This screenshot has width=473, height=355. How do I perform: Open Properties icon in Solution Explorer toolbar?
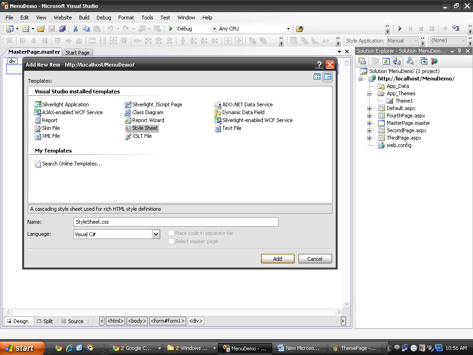pyautogui.click(x=362, y=61)
